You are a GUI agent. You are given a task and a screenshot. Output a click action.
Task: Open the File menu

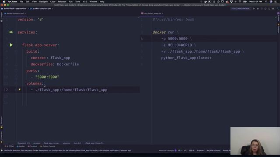click(21, 2)
